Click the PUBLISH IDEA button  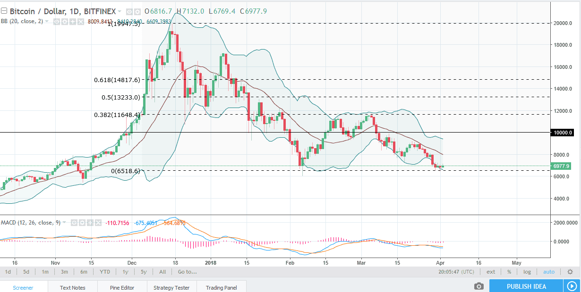(526, 286)
